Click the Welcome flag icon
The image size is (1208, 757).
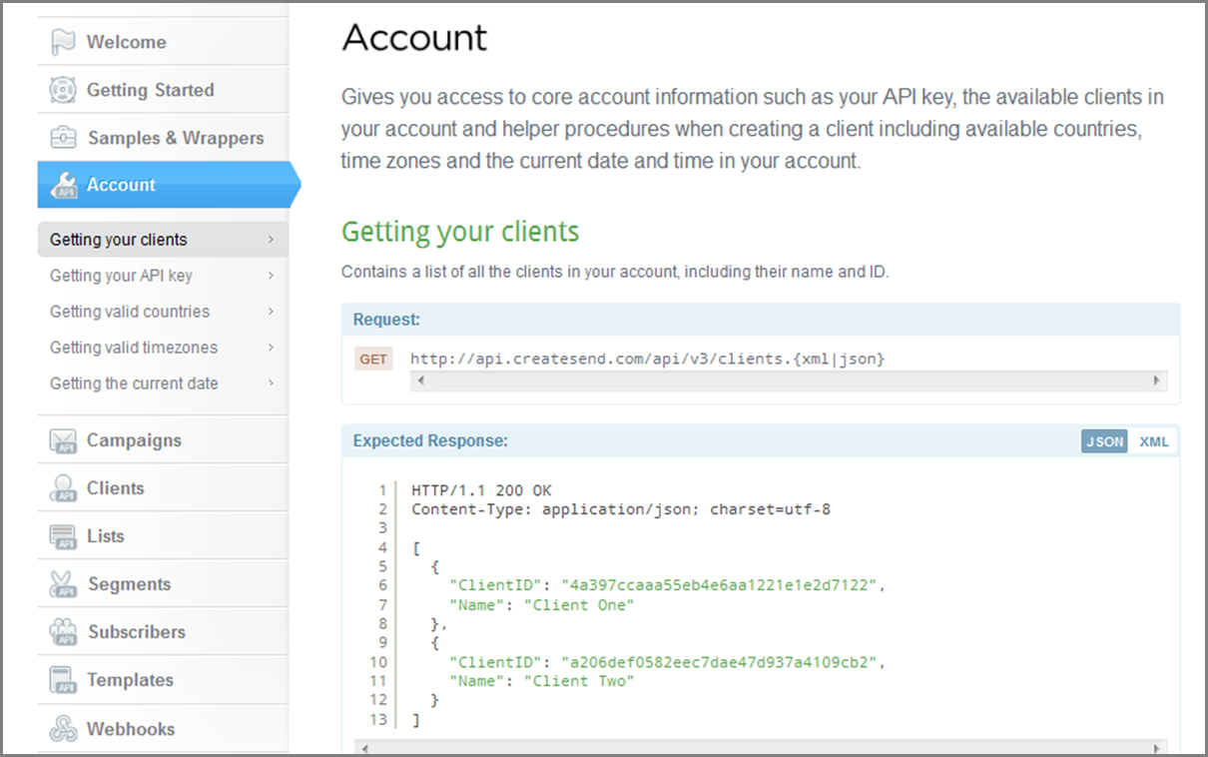click(x=63, y=42)
